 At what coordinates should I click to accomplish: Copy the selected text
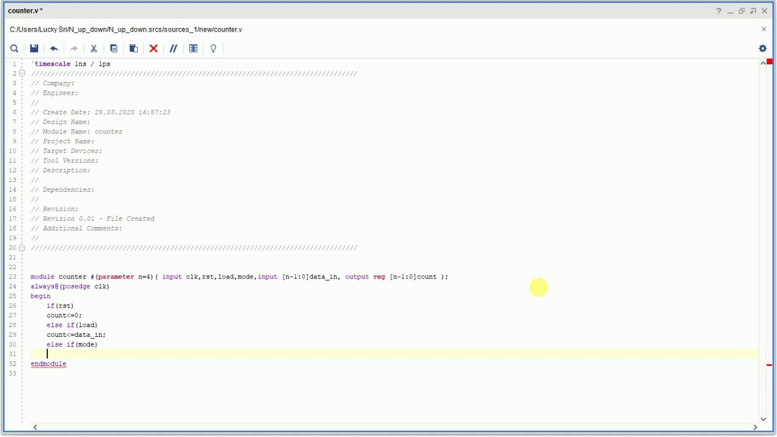pos(114,49)
